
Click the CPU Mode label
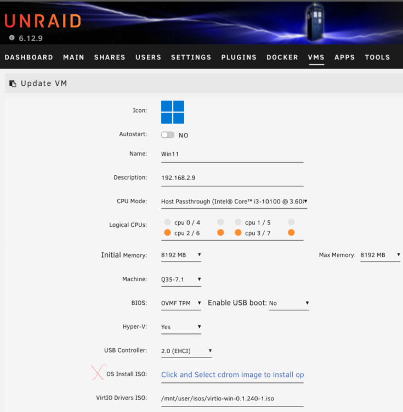tap(132, 201)
